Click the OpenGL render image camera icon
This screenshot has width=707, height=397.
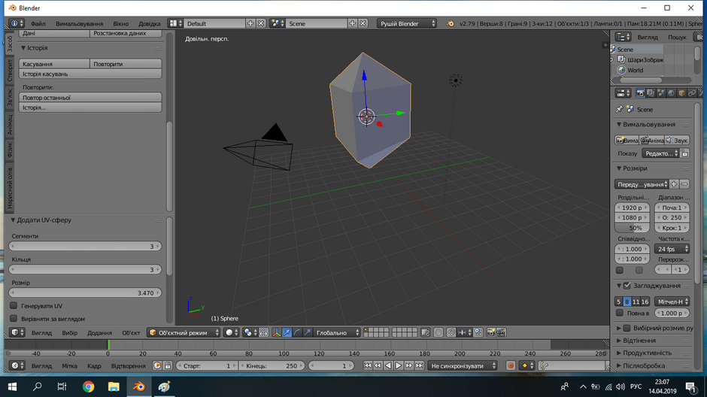[490, 332]
